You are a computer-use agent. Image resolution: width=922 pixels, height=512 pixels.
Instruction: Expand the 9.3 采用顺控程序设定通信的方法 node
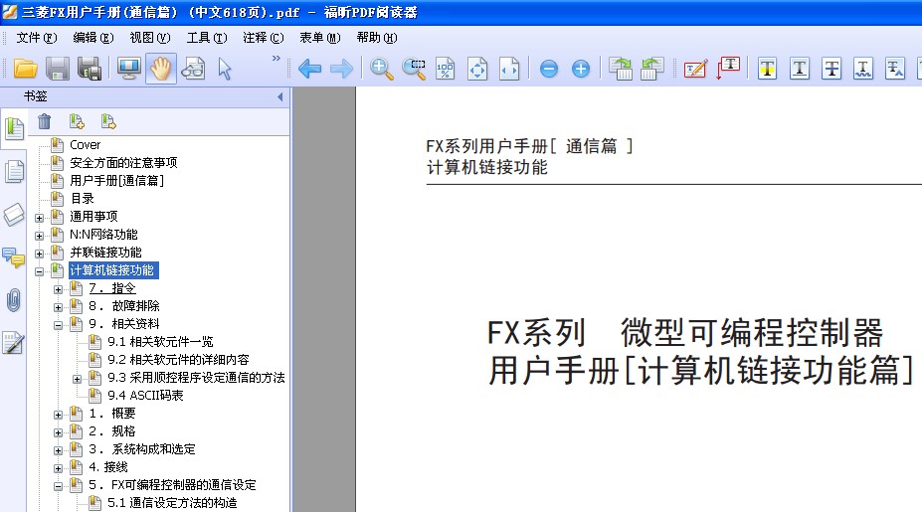tap(78, 378)
